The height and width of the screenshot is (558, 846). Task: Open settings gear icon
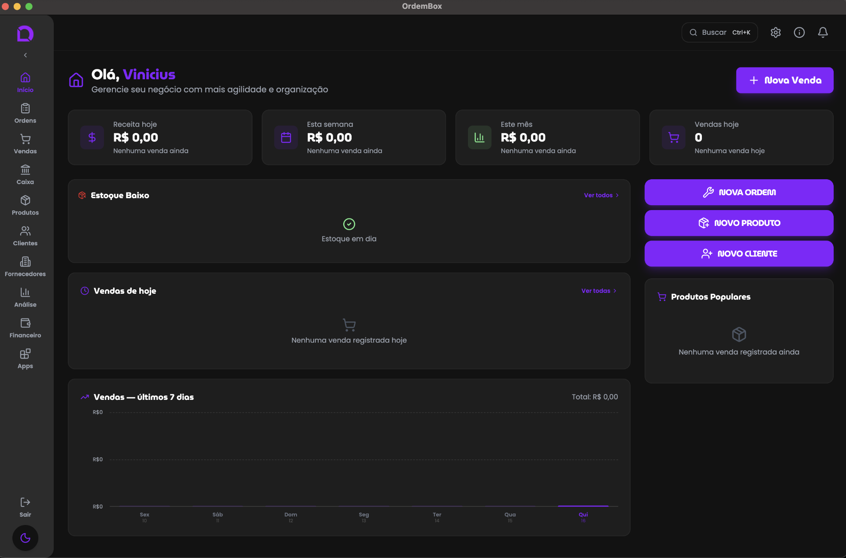[775, 33]
